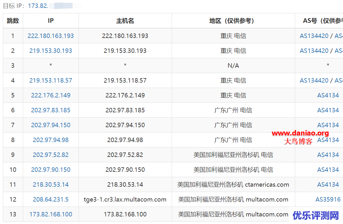Click hop 11 IP link 218.30.53.14
Viewport: 343px width, 224px height.
(50, 184)
